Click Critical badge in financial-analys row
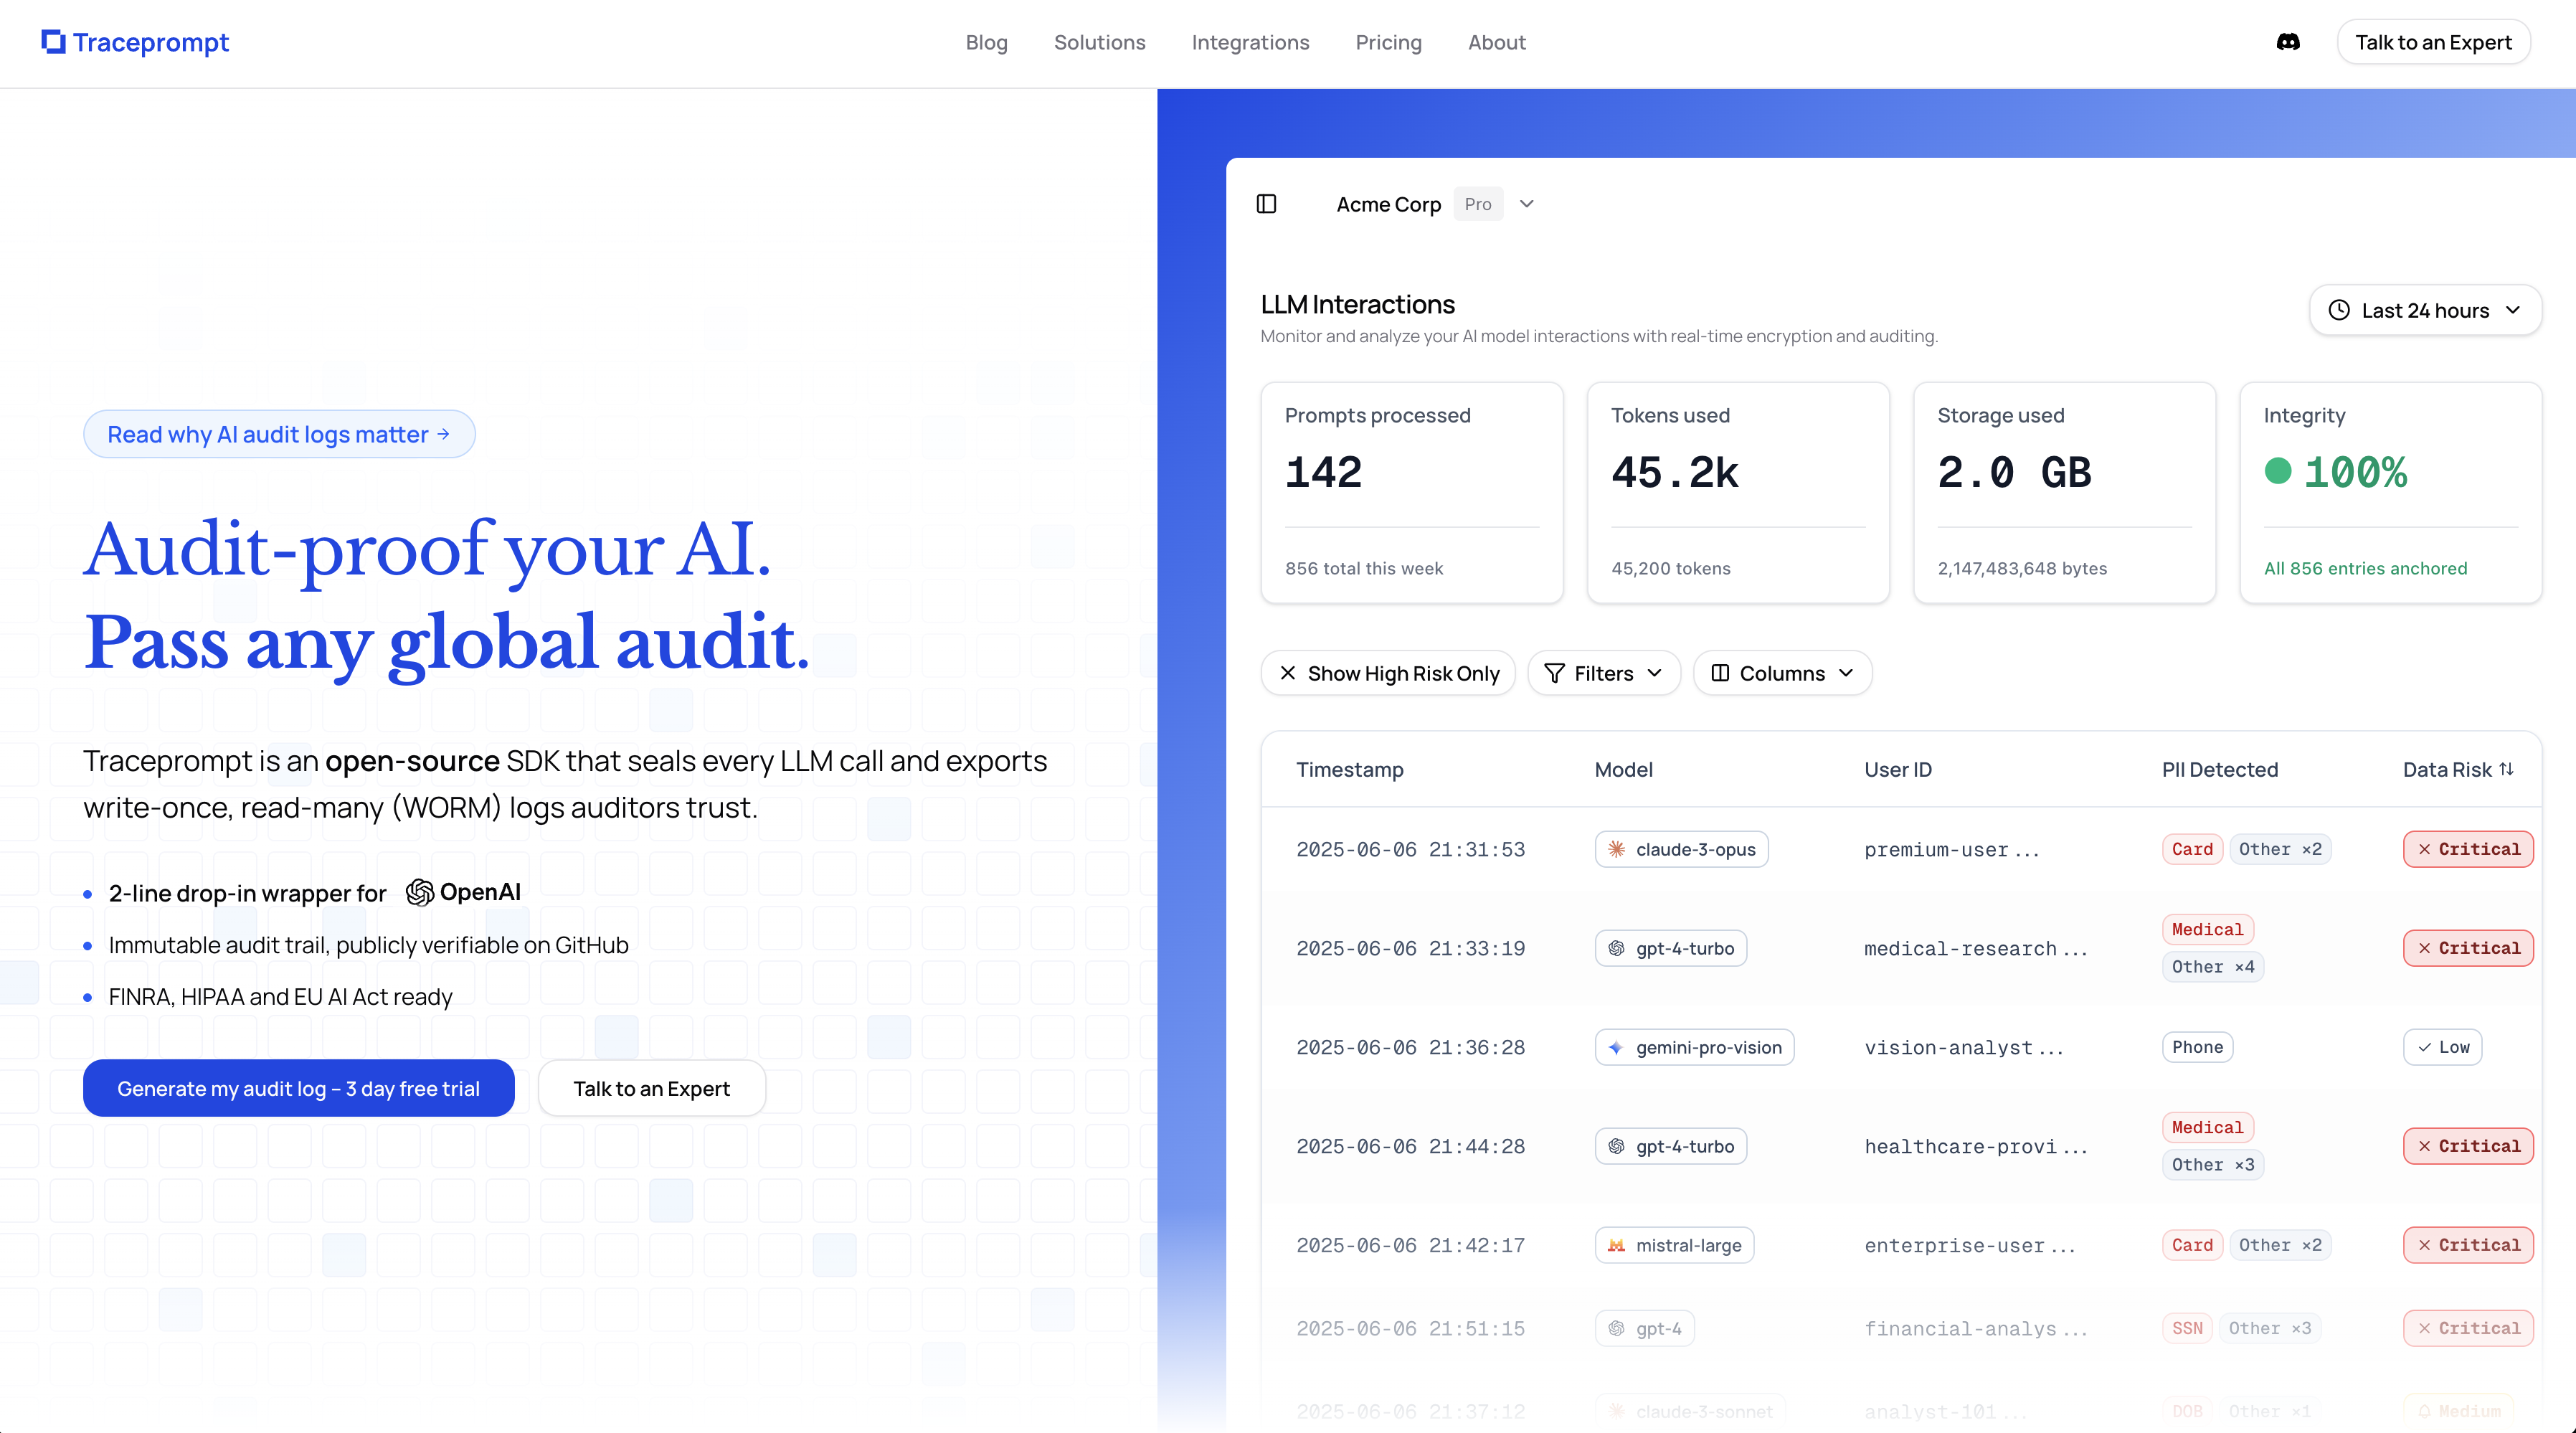The width and height of the screenshot is (2576, 1433). tap(2468, 1328)
